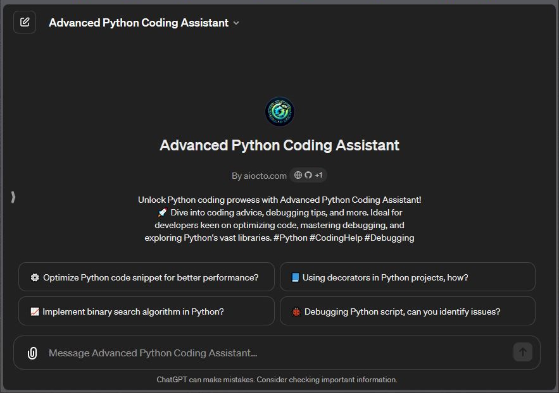Select the optimize Python code prompt
The width and height of the screenshot is (559, 393).
146,276
